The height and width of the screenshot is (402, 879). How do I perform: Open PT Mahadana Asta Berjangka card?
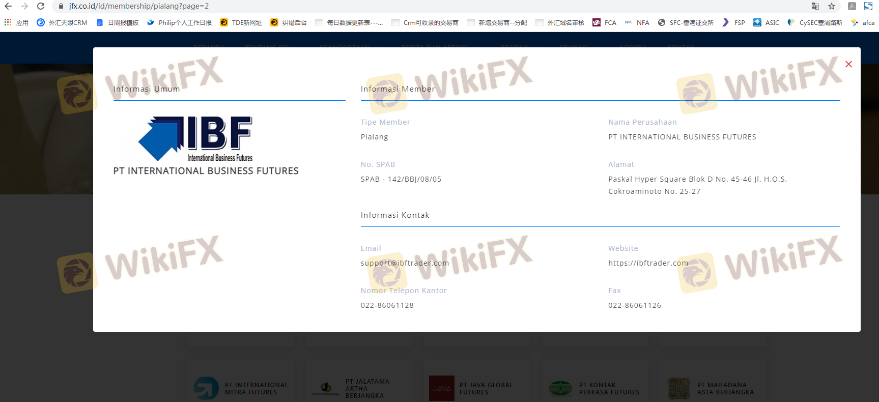coord(713,389)
